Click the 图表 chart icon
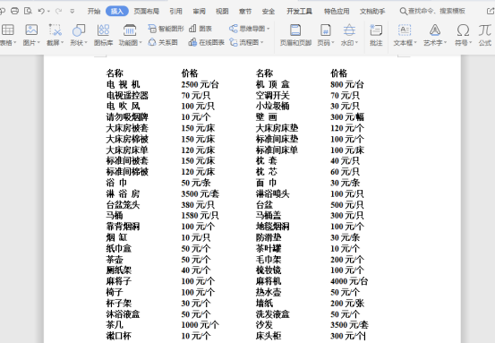 (x=201, y=29)
